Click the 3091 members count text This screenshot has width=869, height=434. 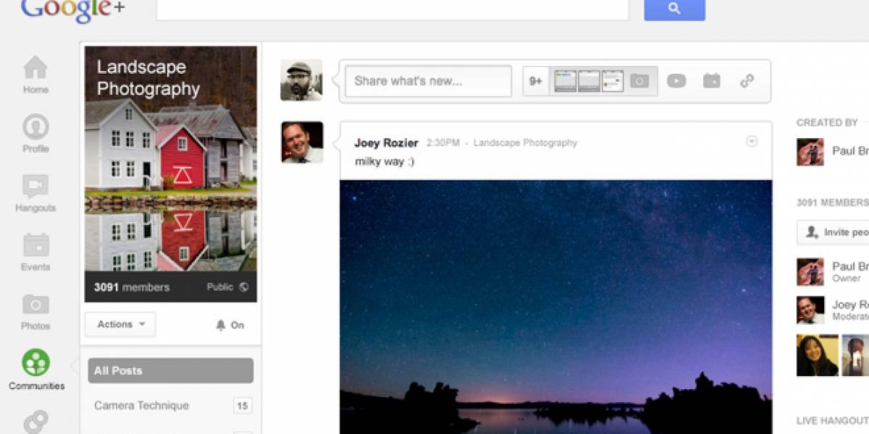coord(132,287)
